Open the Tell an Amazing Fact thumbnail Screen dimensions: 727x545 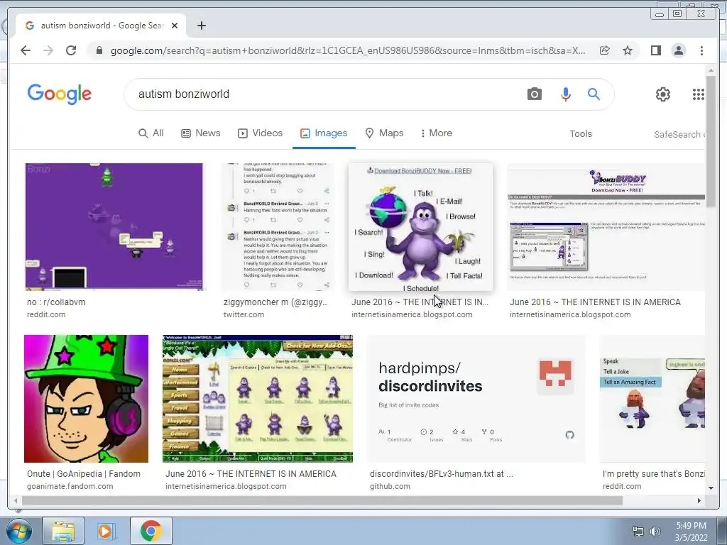(x=652, y=399)
